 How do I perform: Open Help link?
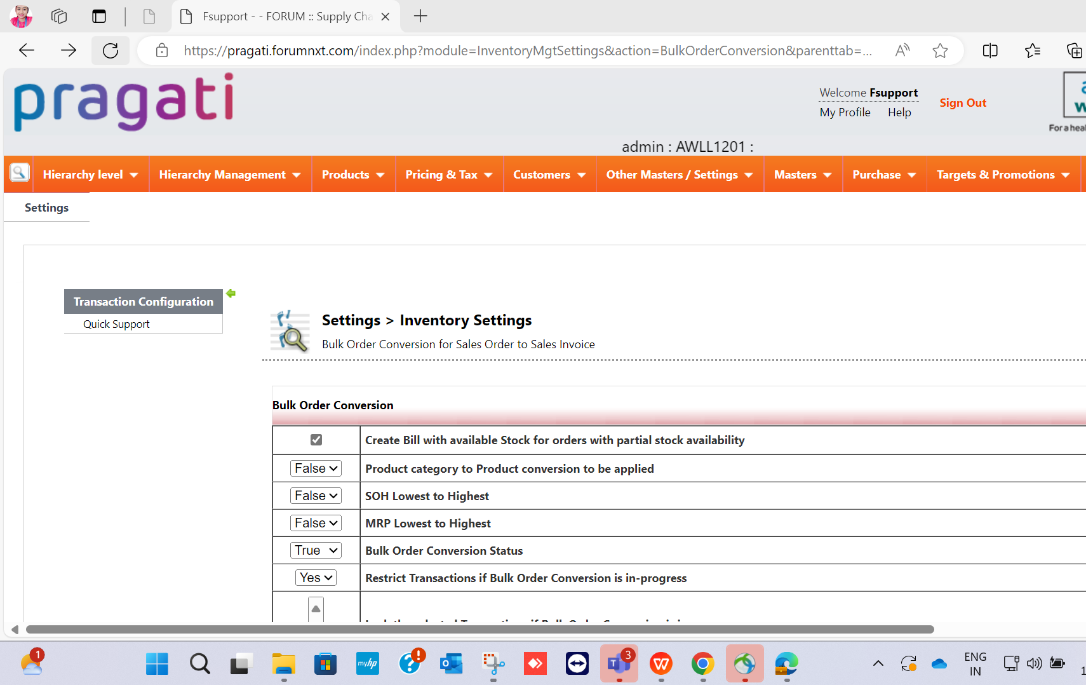(899, 112)
